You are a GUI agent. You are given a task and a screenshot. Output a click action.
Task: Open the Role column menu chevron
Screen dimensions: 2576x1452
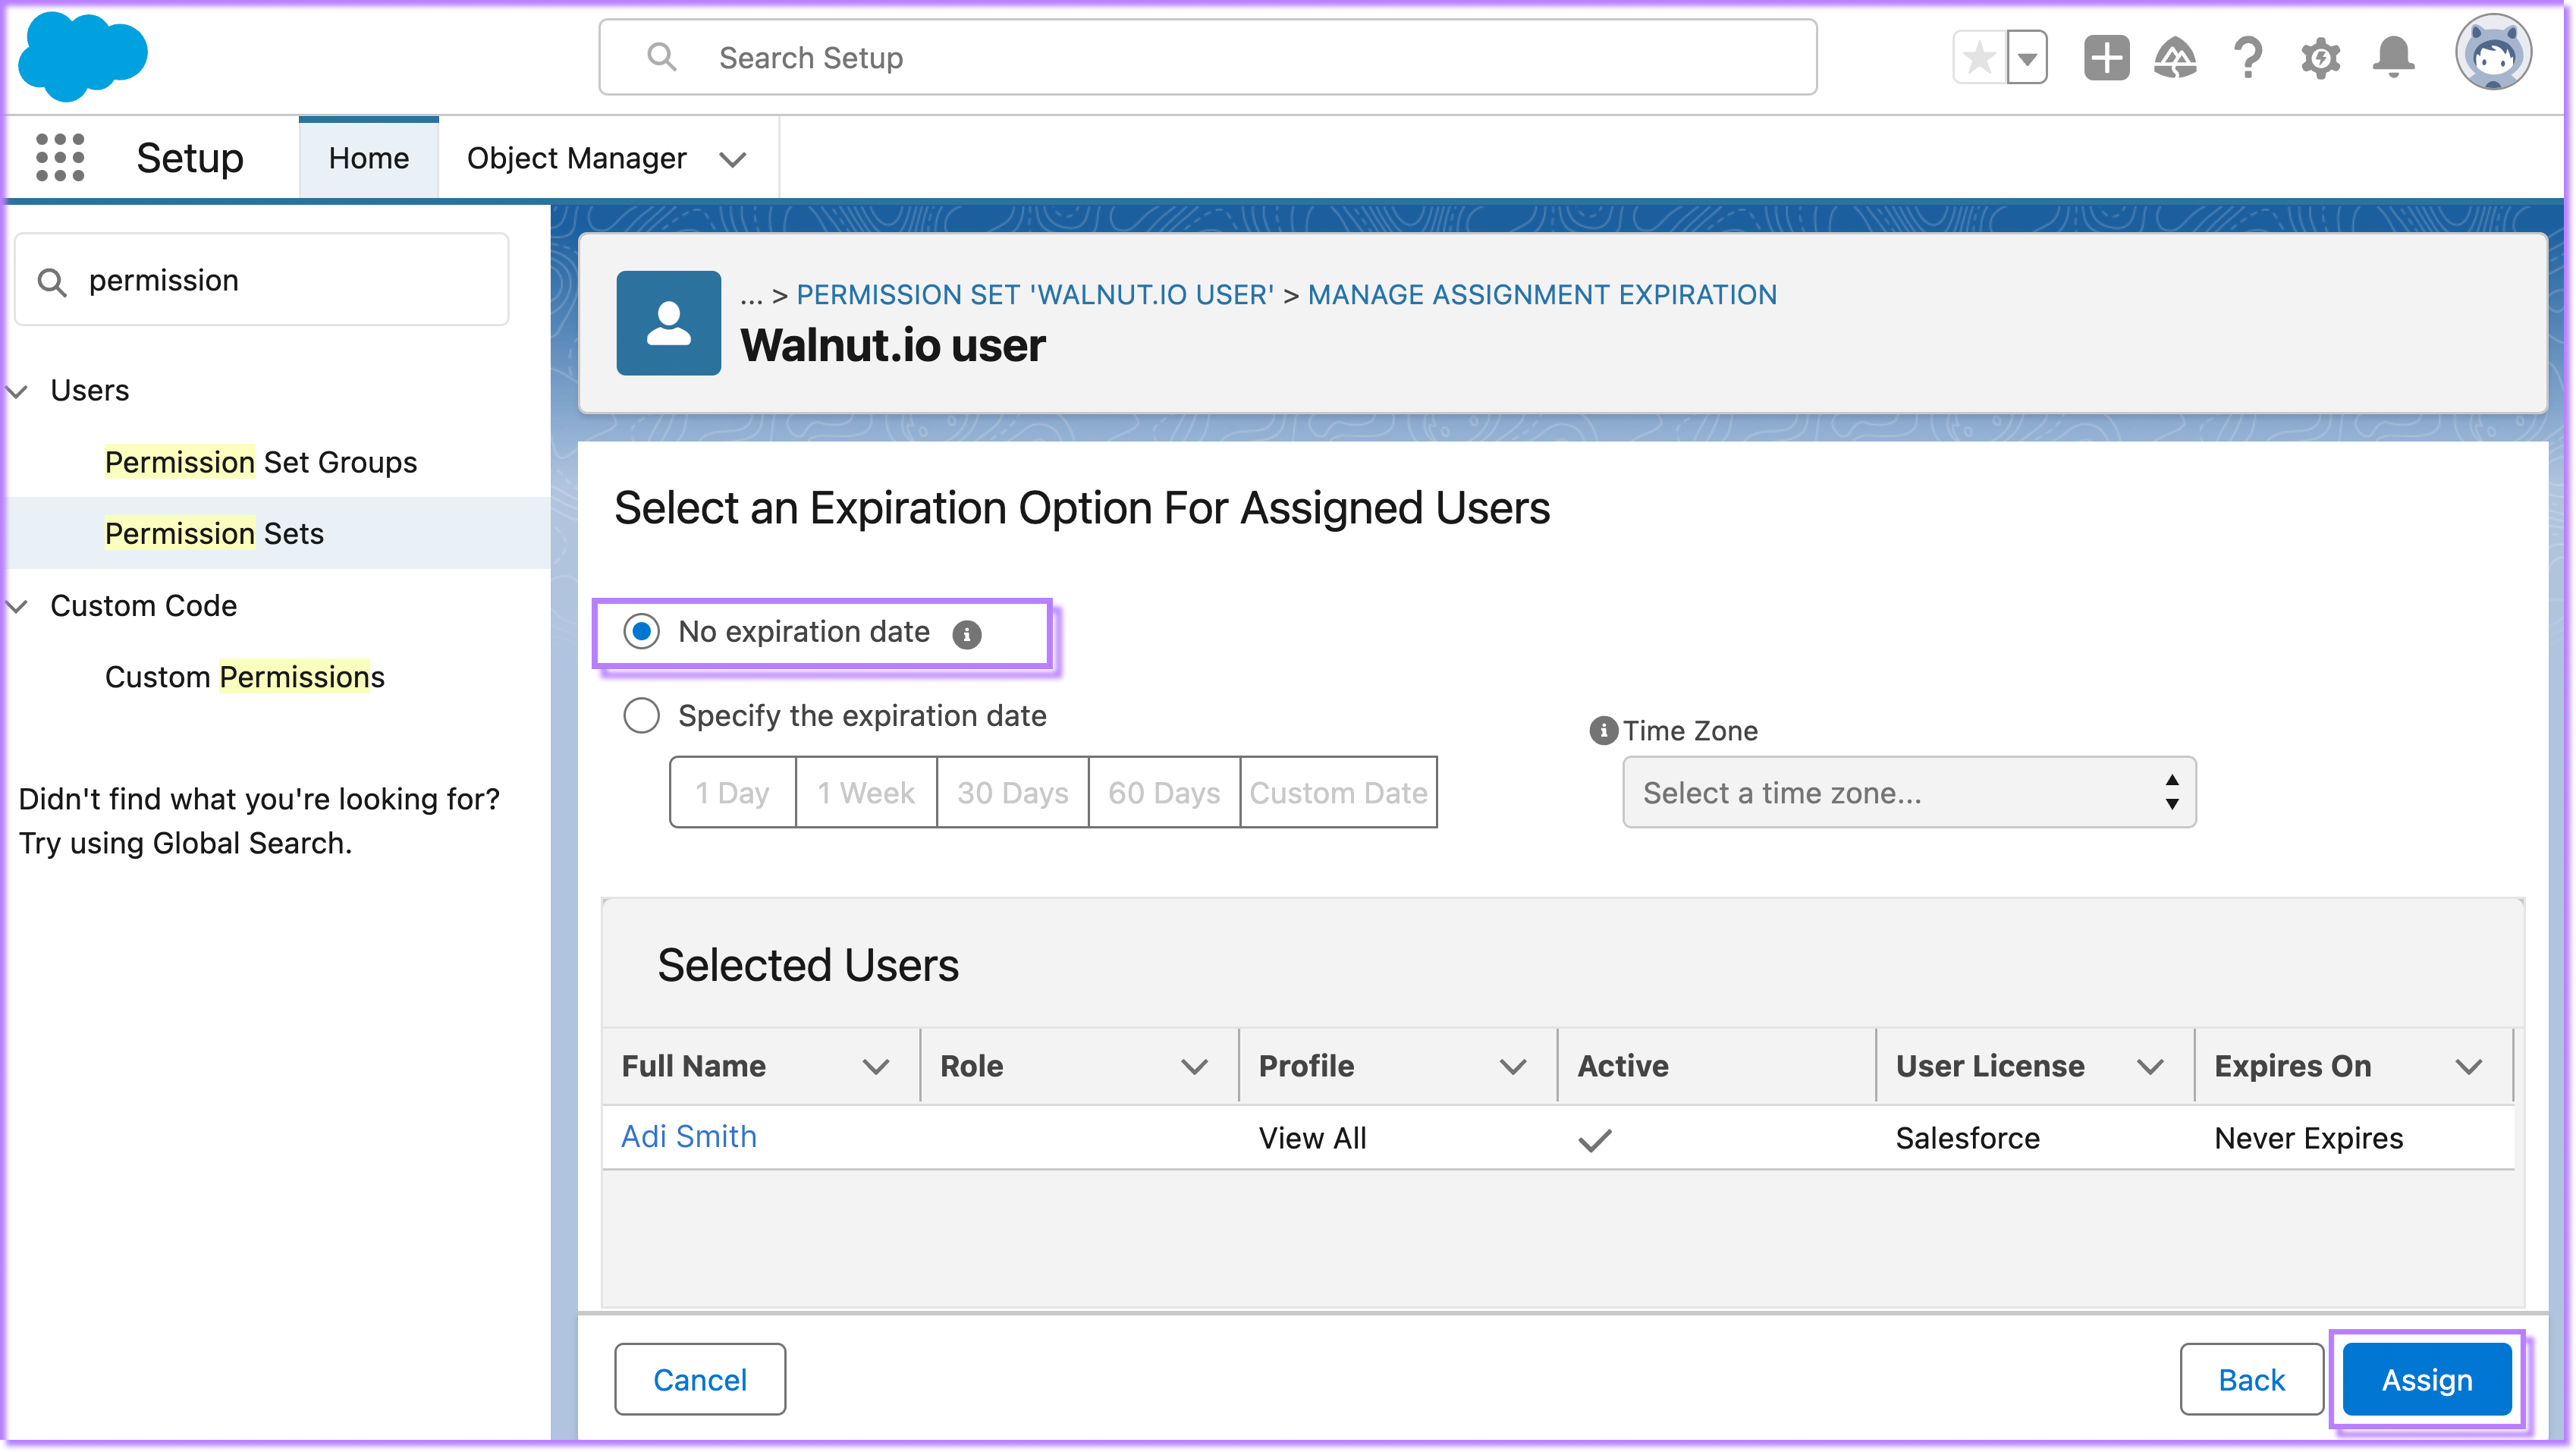click(x=1194, y=1067)
